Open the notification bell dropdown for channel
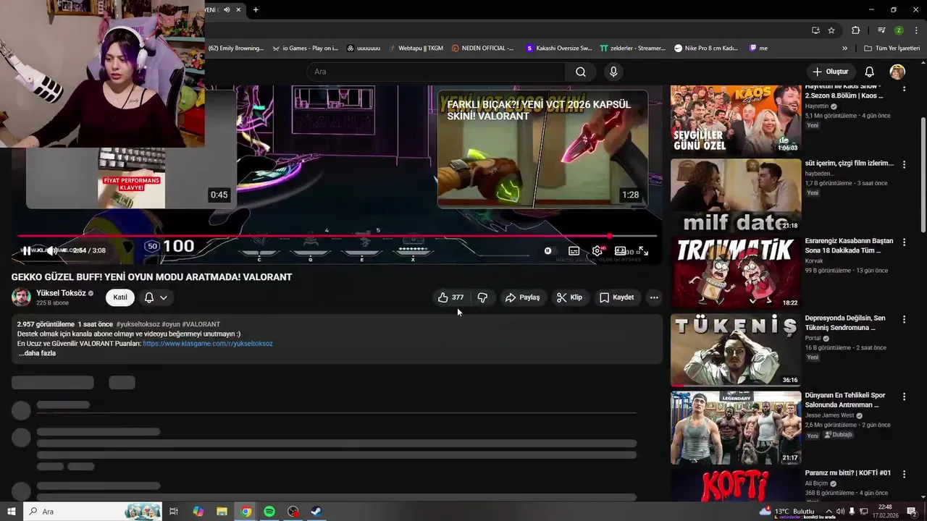The height and width of the screenshot is (521, 927). pos(156,297)
